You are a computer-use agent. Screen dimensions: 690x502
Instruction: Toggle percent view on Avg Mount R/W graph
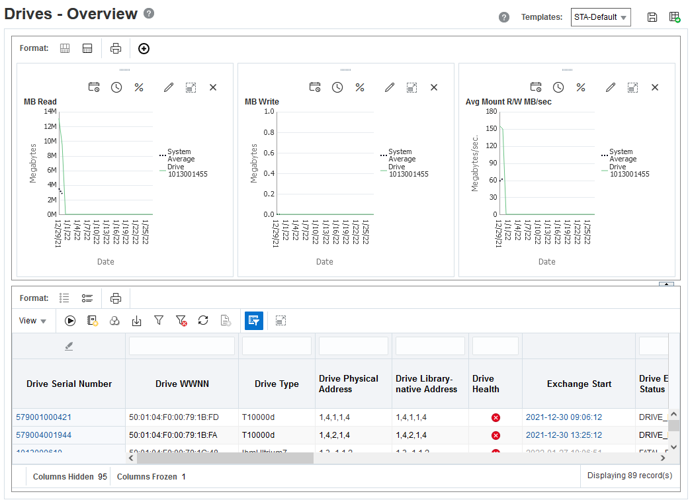581,87
